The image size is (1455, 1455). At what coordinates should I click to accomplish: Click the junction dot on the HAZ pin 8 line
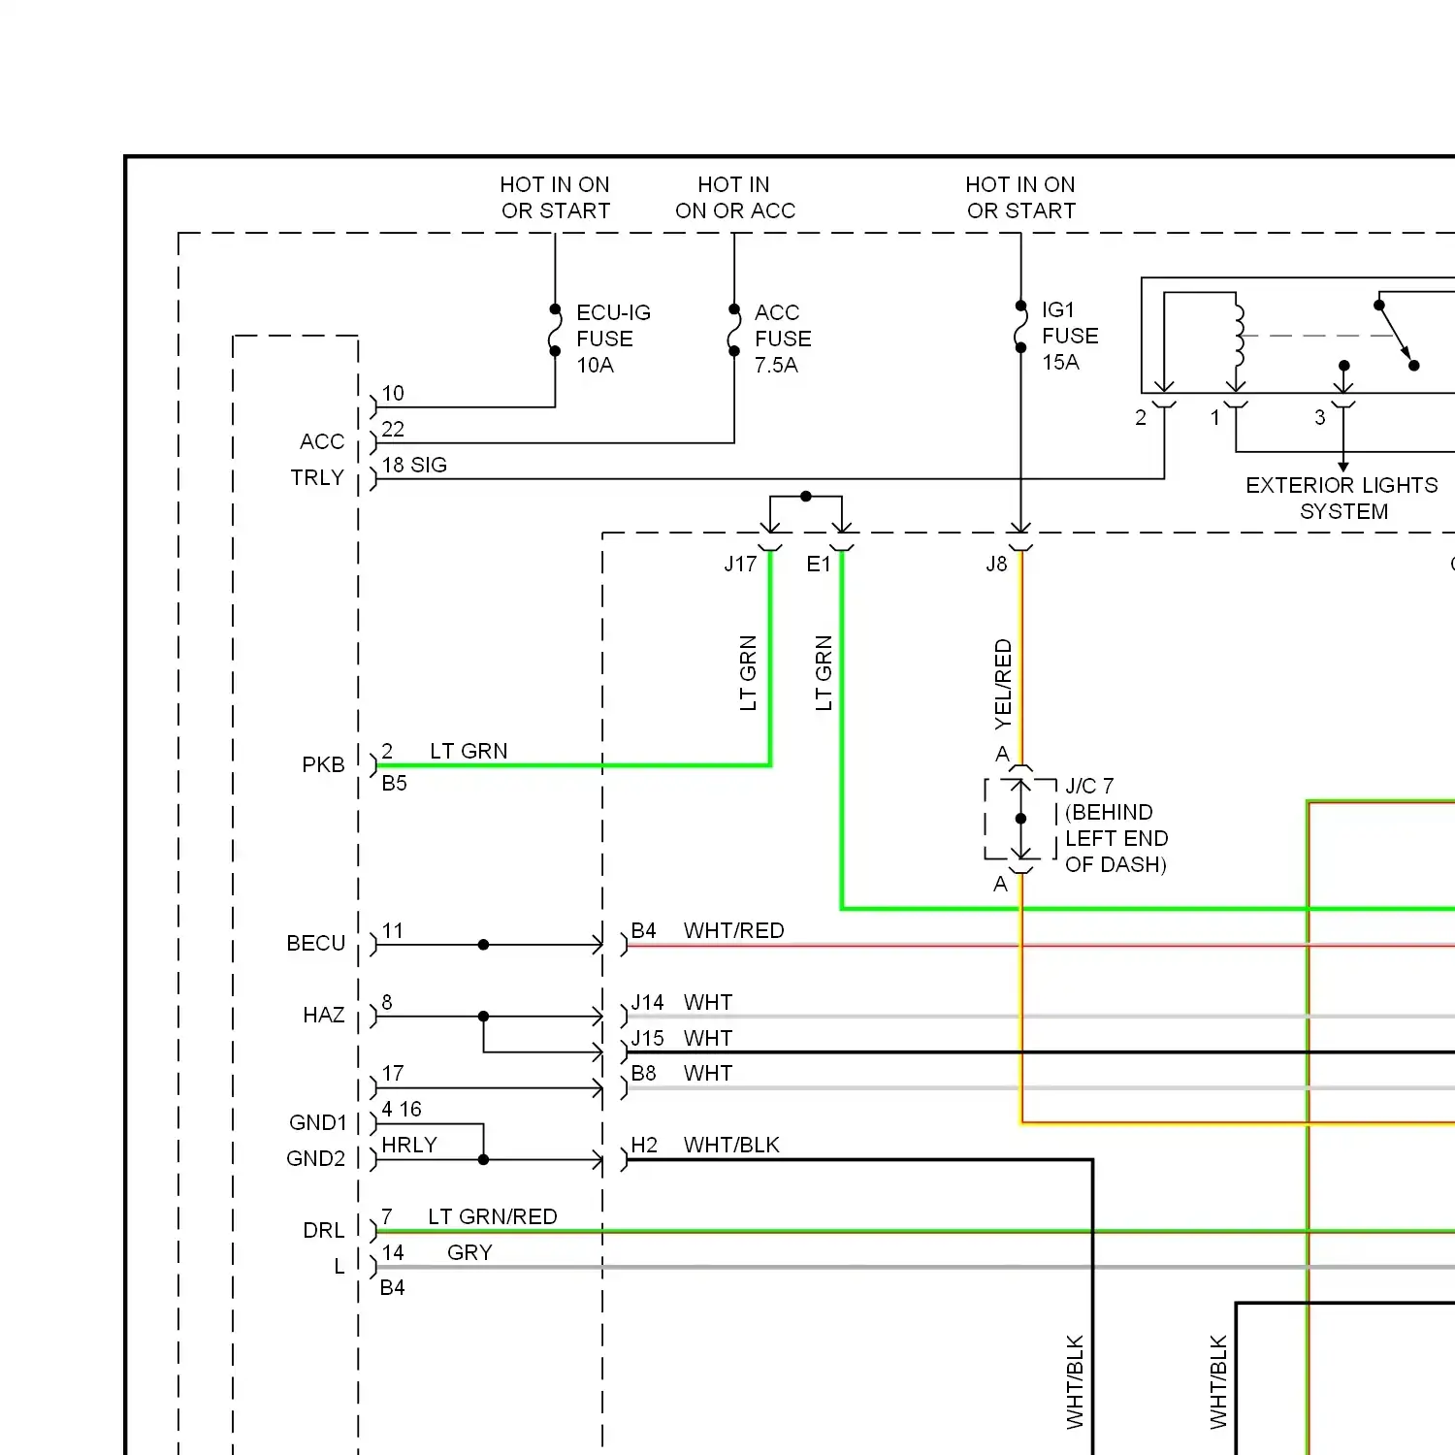(483, 1017)
